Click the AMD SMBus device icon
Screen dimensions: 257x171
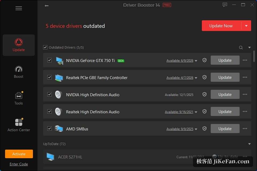click(x=59, y=129)
